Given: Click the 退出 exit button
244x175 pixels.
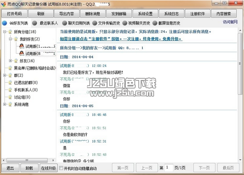Looking at the screenshot, I should [10, 168].
